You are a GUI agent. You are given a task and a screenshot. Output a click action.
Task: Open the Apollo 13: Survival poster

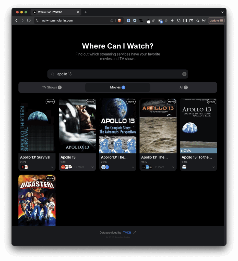point(37,126)
